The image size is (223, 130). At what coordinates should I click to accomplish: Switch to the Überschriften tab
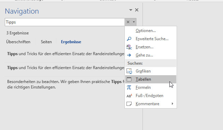(x=18, y=42)
